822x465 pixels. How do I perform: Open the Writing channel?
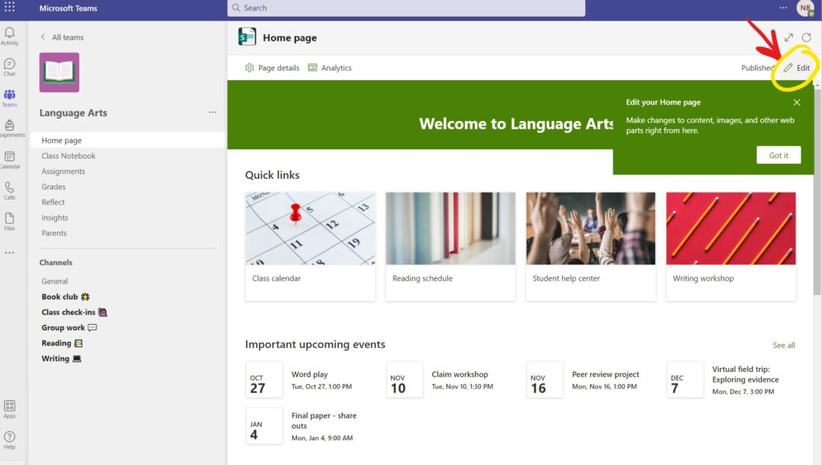[x=61, y=358]
